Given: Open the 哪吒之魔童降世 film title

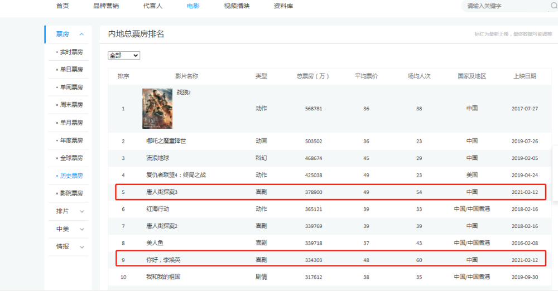Looking at the screenshot, I should pos(166,141).
